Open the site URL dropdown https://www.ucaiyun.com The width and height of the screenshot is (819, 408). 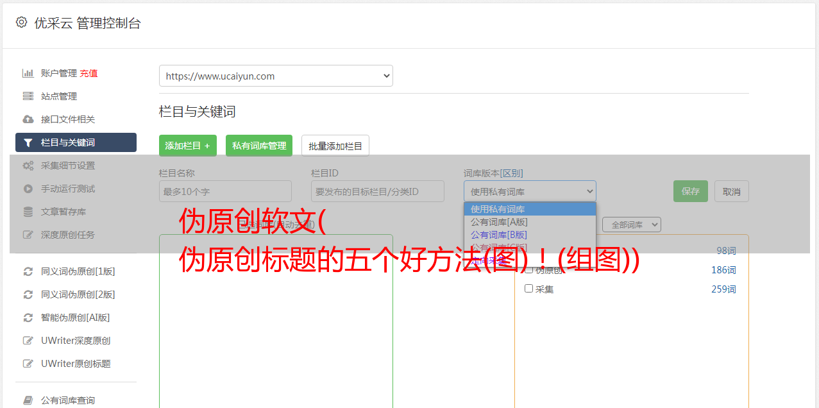click(276, 76)
